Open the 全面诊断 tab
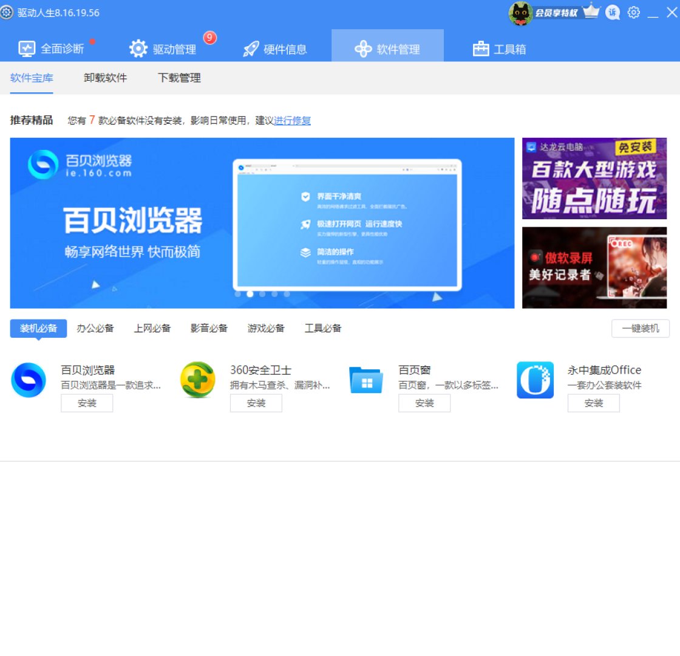The height and width of the screenshot is (656, 680). [51, 49]
